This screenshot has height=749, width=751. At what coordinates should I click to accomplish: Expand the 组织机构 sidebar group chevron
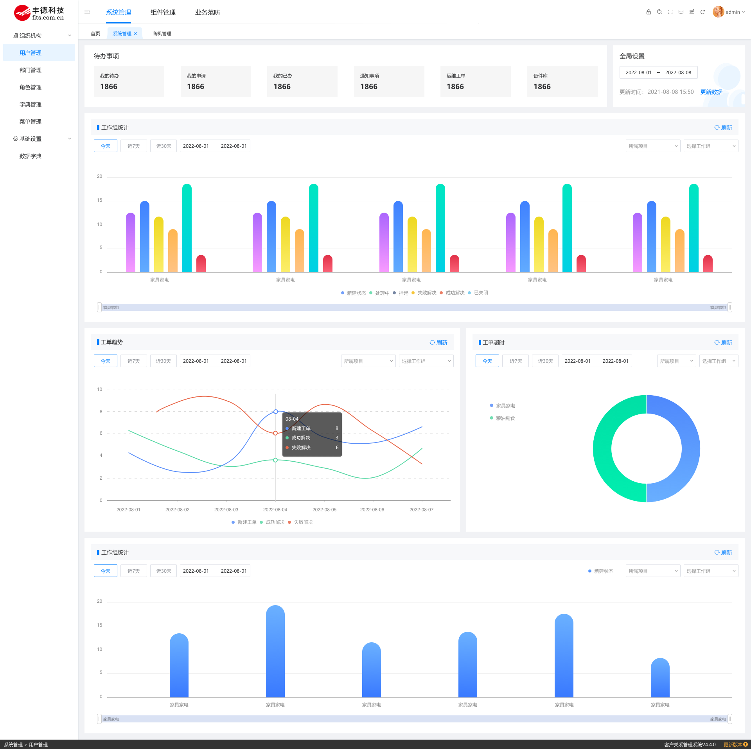point(70,36)
